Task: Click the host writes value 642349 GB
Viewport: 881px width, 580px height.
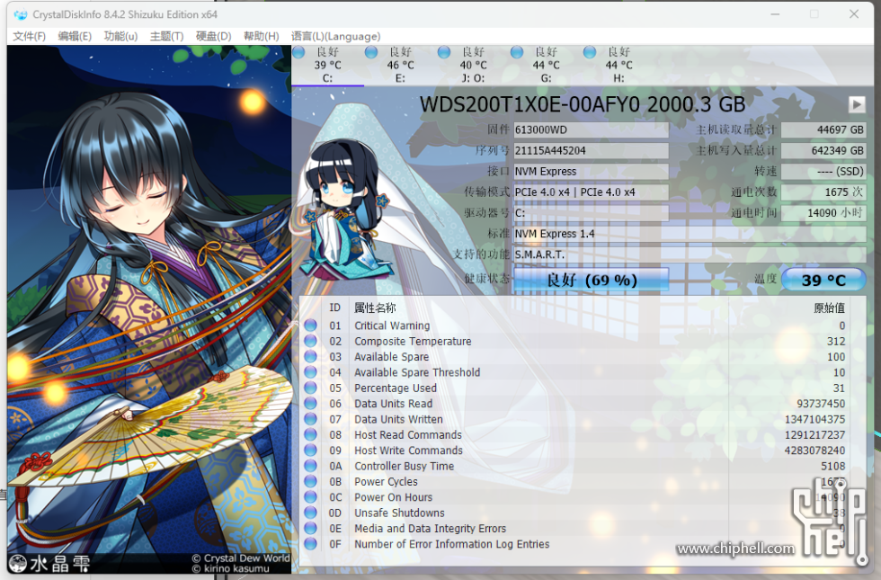Action: tap(823, 151)
